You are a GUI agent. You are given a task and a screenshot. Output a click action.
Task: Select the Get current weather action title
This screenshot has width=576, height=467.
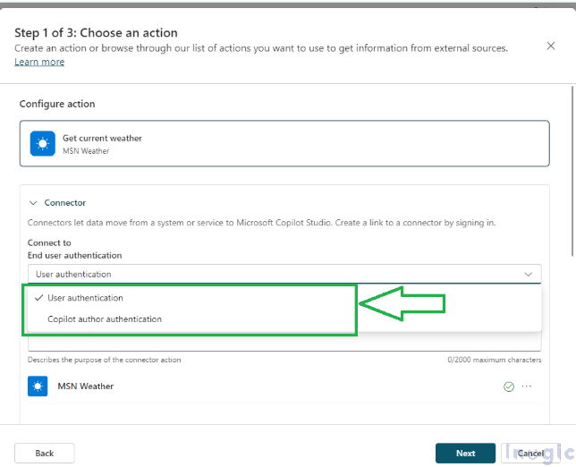(x=102, y=139)
